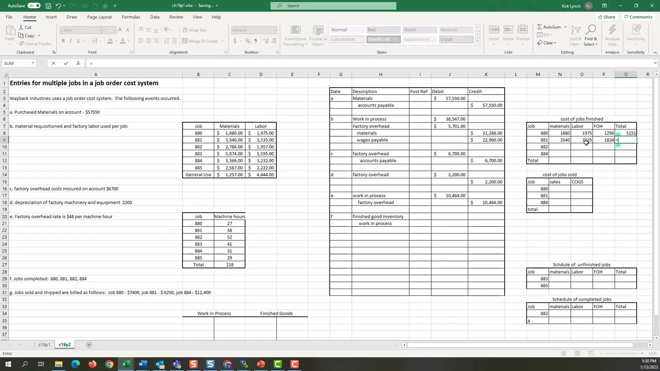This screenshot has height=371, width=660.
Task: Switch to the Insert ribbon tab
Action: click(51, 17)
